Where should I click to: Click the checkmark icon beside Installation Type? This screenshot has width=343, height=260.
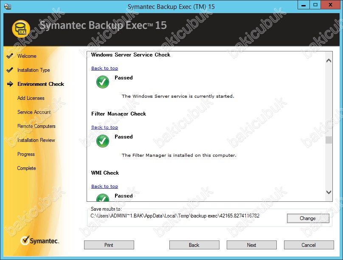coord(10,70)
